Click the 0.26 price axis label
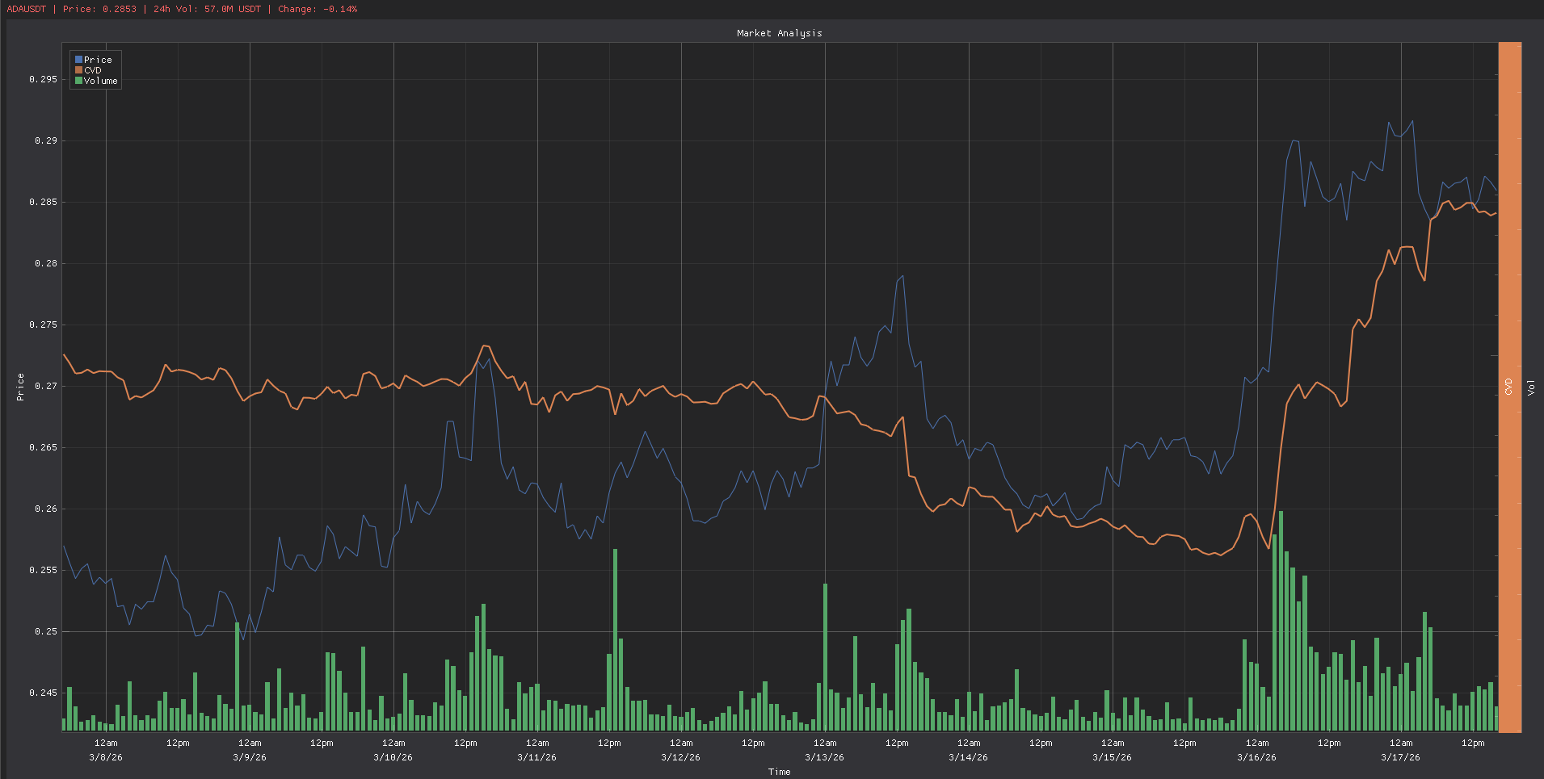This screenshot has width=1544, height=779. pyautogui.click(x=46, y=509)
